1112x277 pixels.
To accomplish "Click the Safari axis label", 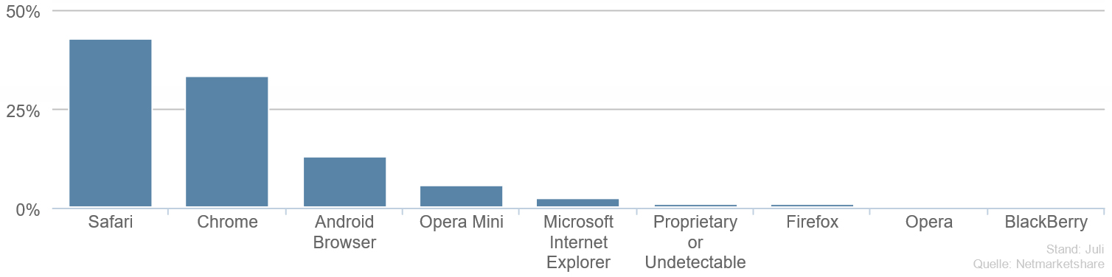I will (x=111, y=222).
